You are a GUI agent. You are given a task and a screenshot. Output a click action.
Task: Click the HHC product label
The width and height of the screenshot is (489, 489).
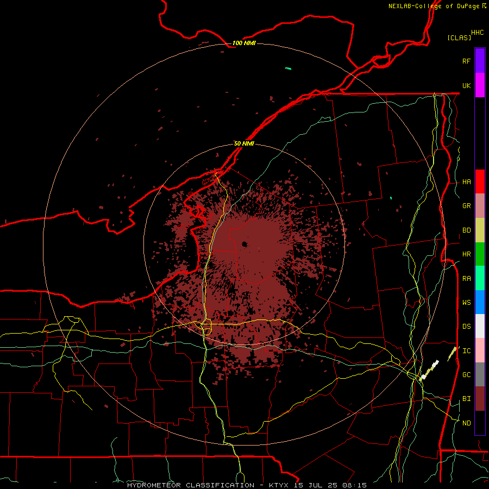(477, 33)
